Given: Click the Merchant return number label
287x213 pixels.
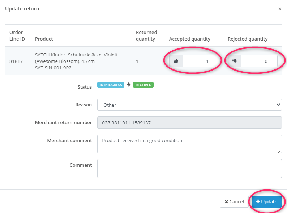Looking at the screenshot, I should [63, 123].
